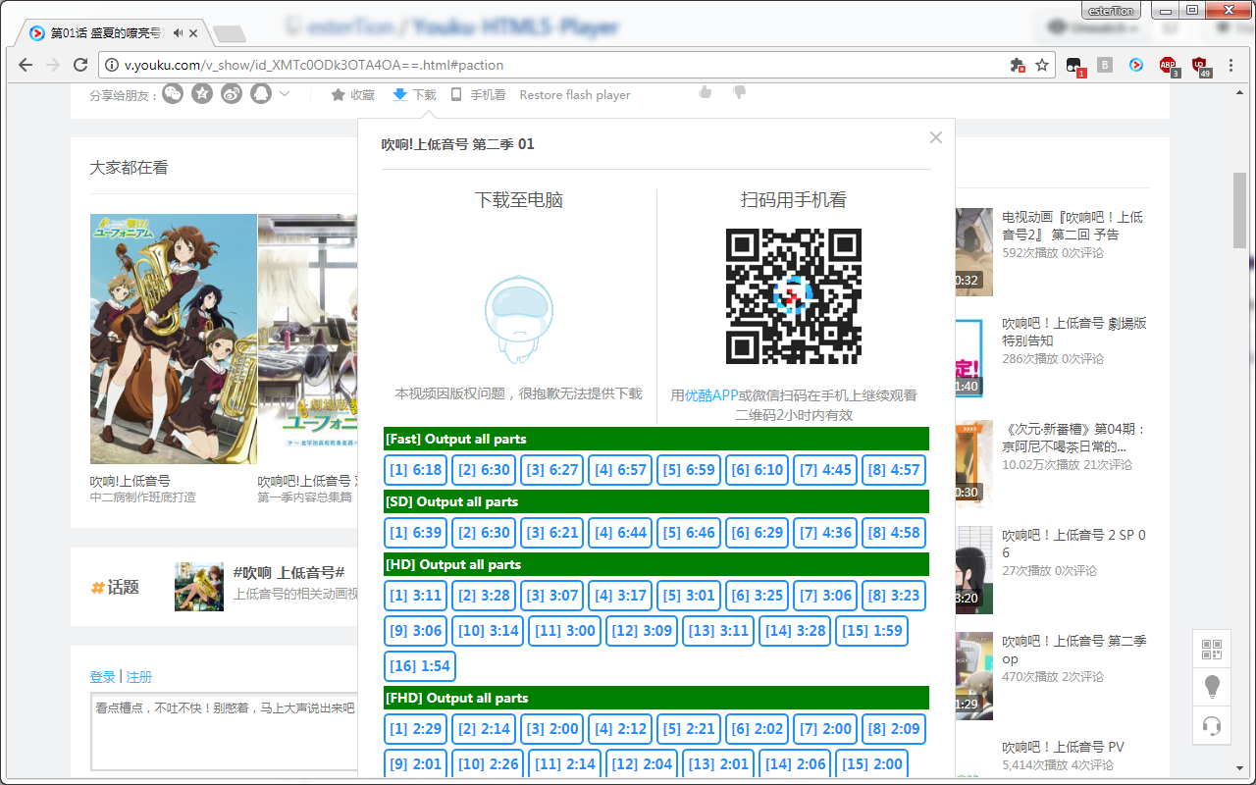Close the Youku browser tab

(193, 33)
